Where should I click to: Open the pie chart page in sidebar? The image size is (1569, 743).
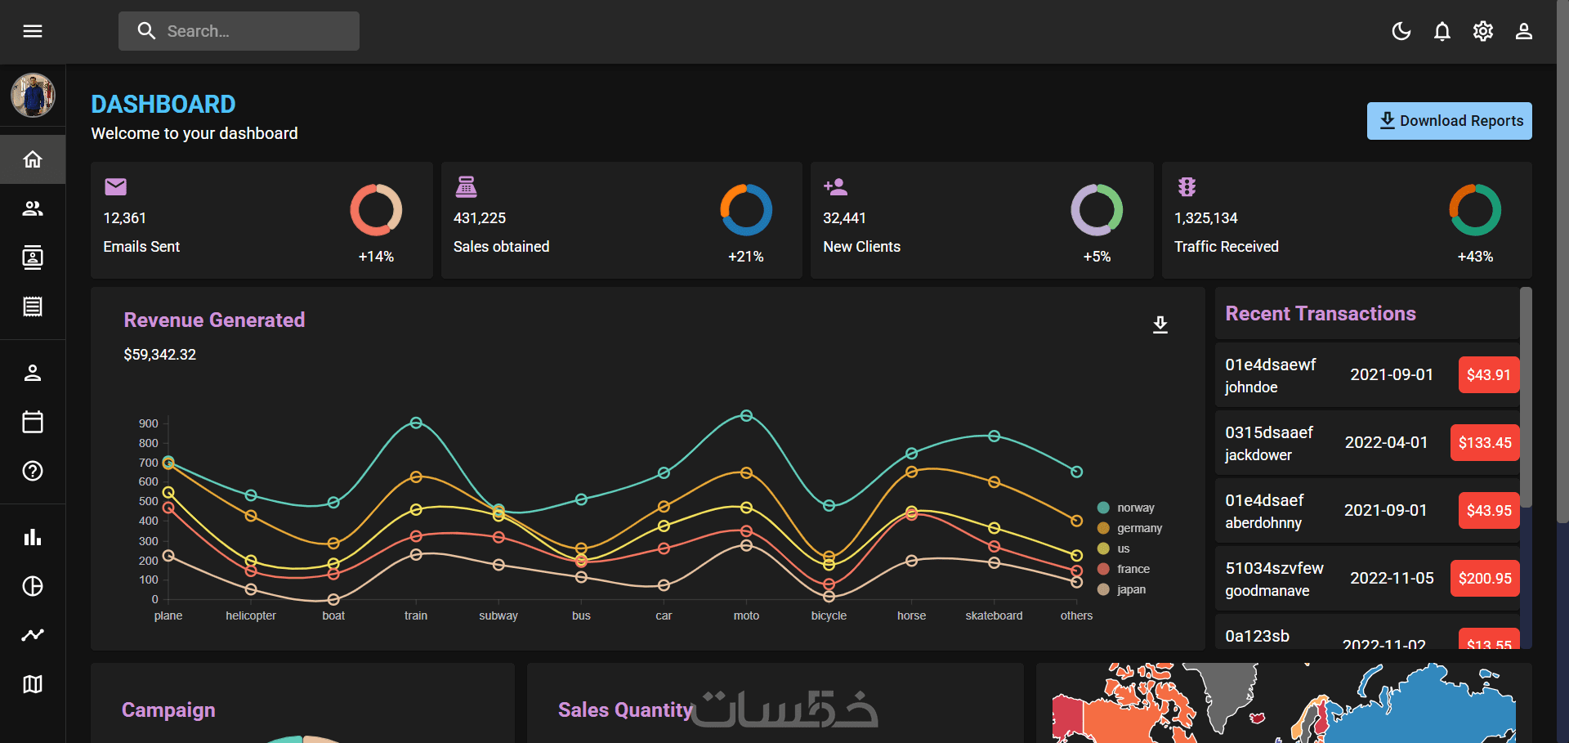(33, 586)
